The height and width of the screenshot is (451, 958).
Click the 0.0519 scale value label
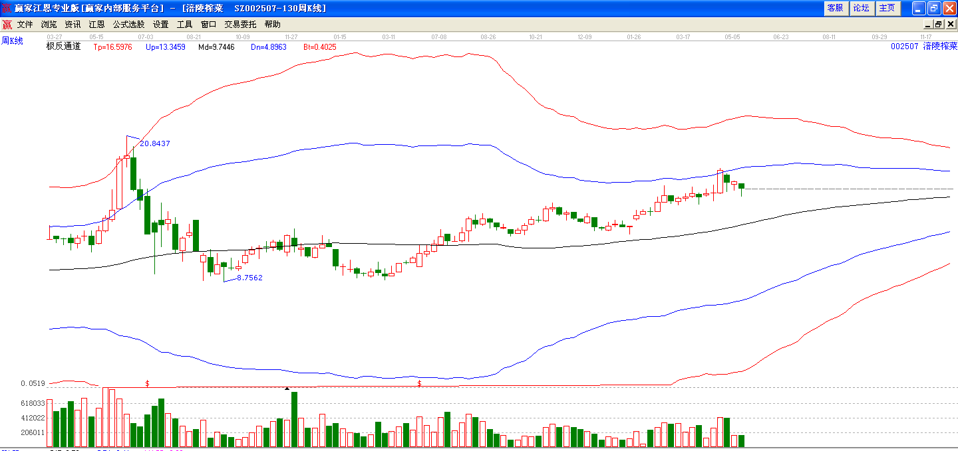pyautogui.click(x=33, y=383)
